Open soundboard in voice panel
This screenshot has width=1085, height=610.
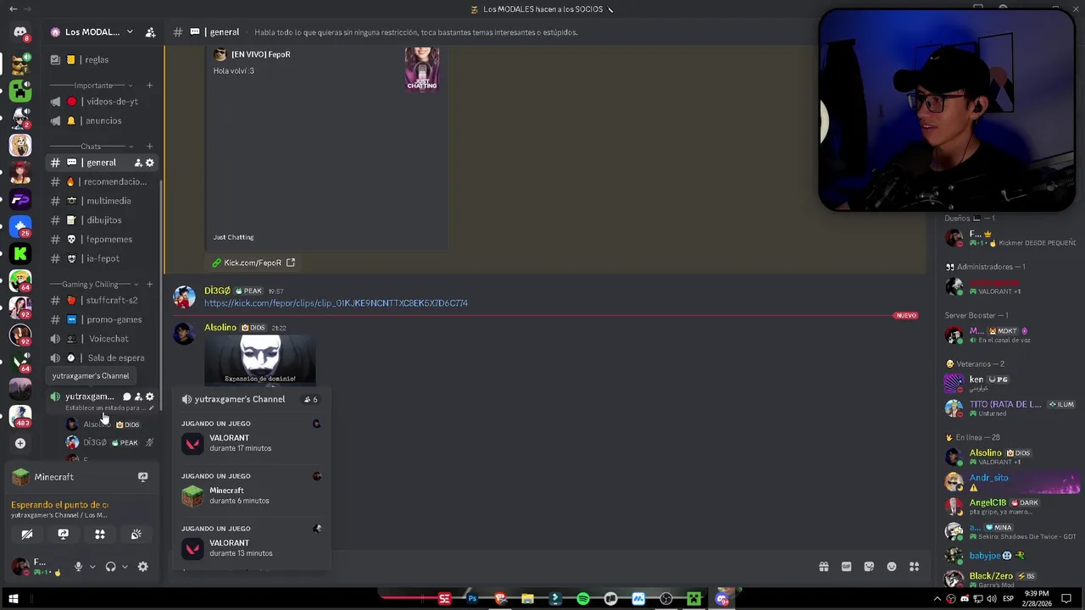(x=136, y=535)
